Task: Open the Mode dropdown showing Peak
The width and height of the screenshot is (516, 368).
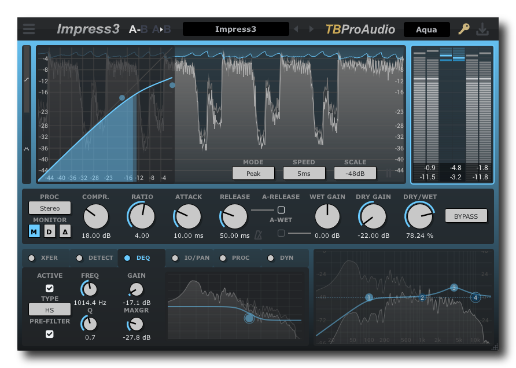Action: coord(253,173)
